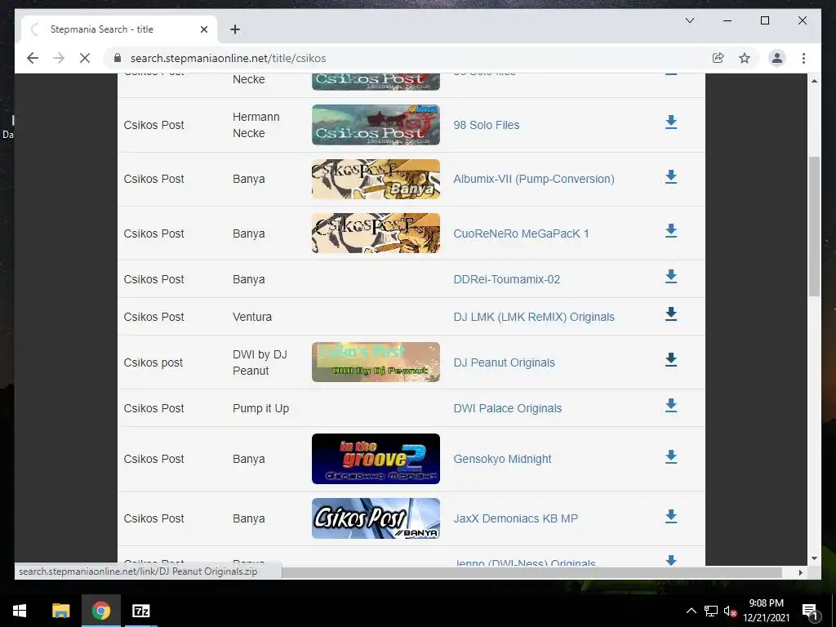
Task: Click the scroll down arrow
Action: tap(814, 558)
